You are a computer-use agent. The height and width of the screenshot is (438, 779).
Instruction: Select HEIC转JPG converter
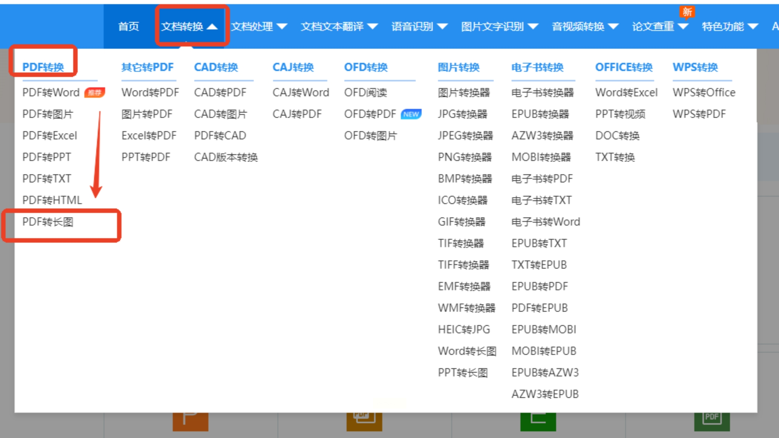tap(464, 330)
